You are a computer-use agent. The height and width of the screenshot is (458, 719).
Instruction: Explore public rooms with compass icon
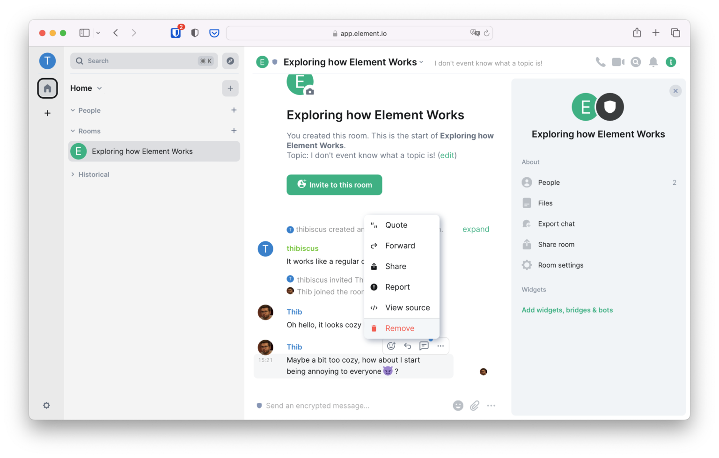coord(230,61)
